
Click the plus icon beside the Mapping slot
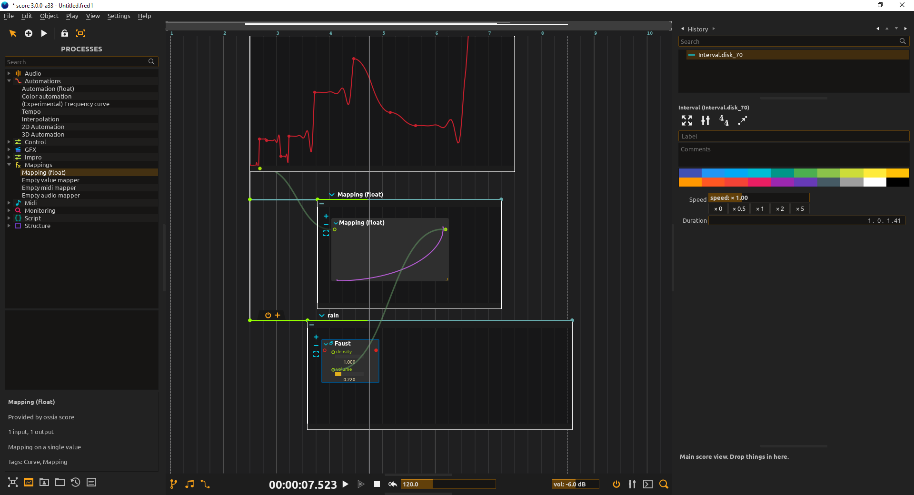click(x=326, y=216)
